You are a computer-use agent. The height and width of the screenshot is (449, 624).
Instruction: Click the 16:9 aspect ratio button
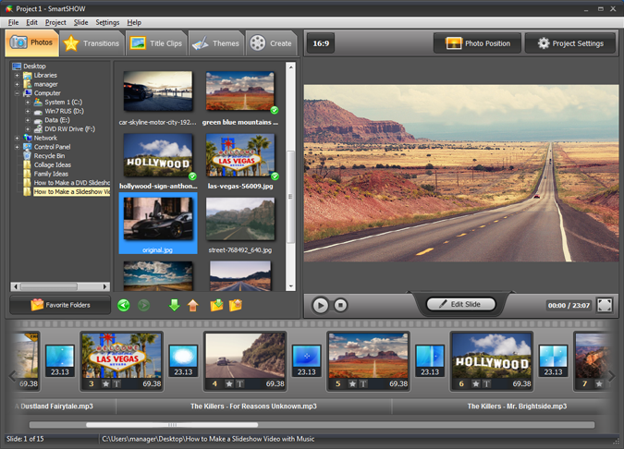[x=321, y=43]
